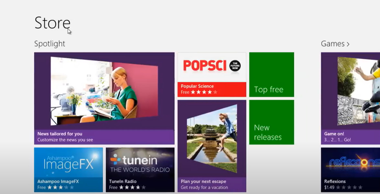
Task: Click the 'Popular Science' title text
Action: [197, 86]
